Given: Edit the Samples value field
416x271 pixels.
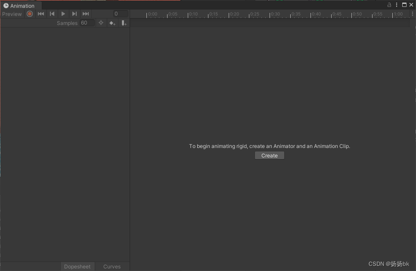Looking at the screenshot, I should pyautogui.click(x=87, y=23).
